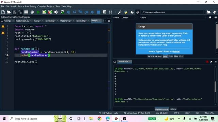Open Consoles menu
The image size is (218, 122).
[x=42, y=6]
